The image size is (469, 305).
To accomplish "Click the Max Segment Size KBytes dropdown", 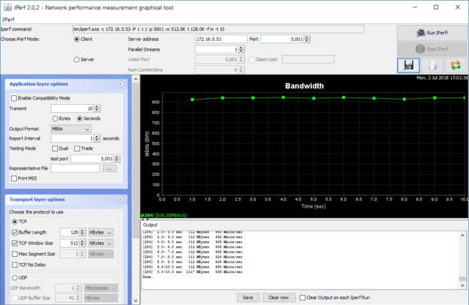I will (101, 254).
